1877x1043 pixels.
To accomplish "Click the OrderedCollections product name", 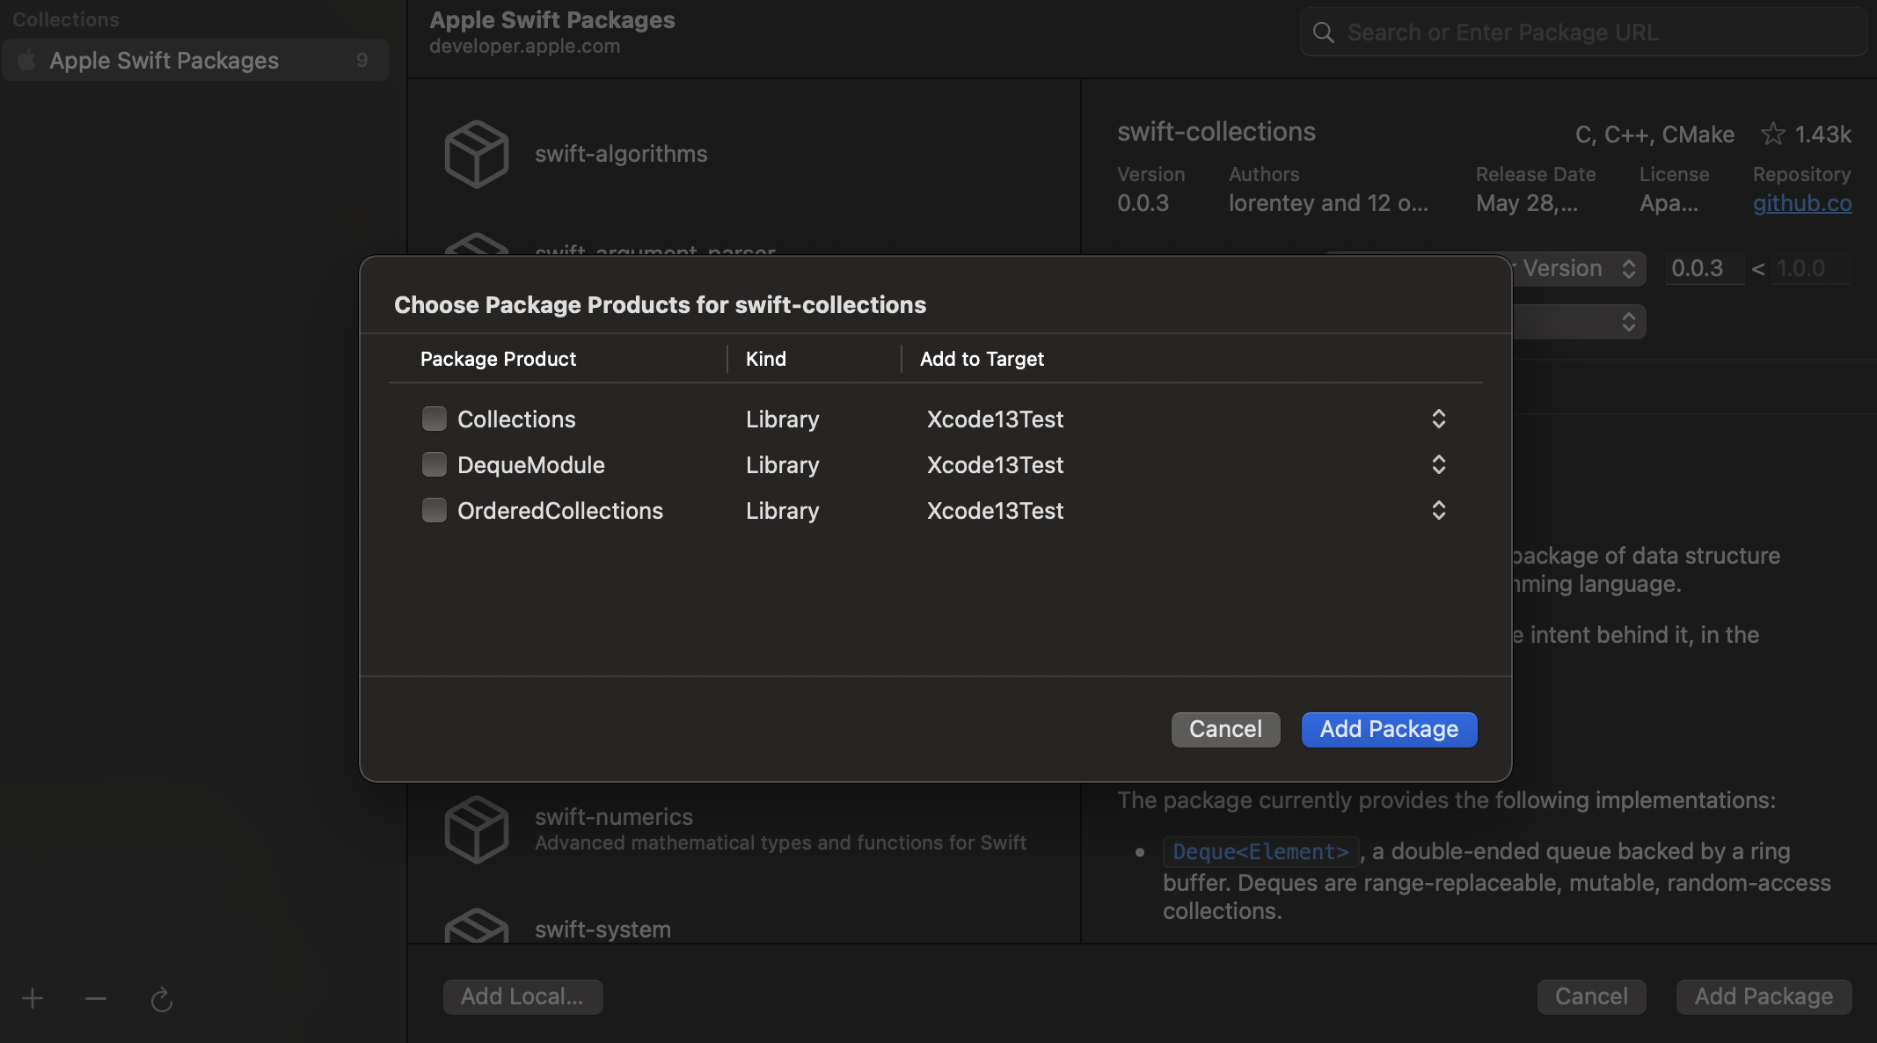I will point(560,511).
